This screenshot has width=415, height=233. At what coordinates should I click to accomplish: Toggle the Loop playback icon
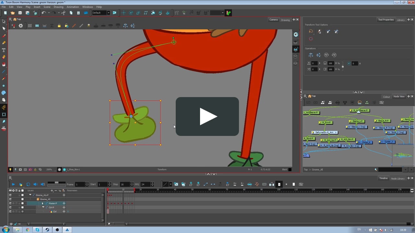[28, 184]
